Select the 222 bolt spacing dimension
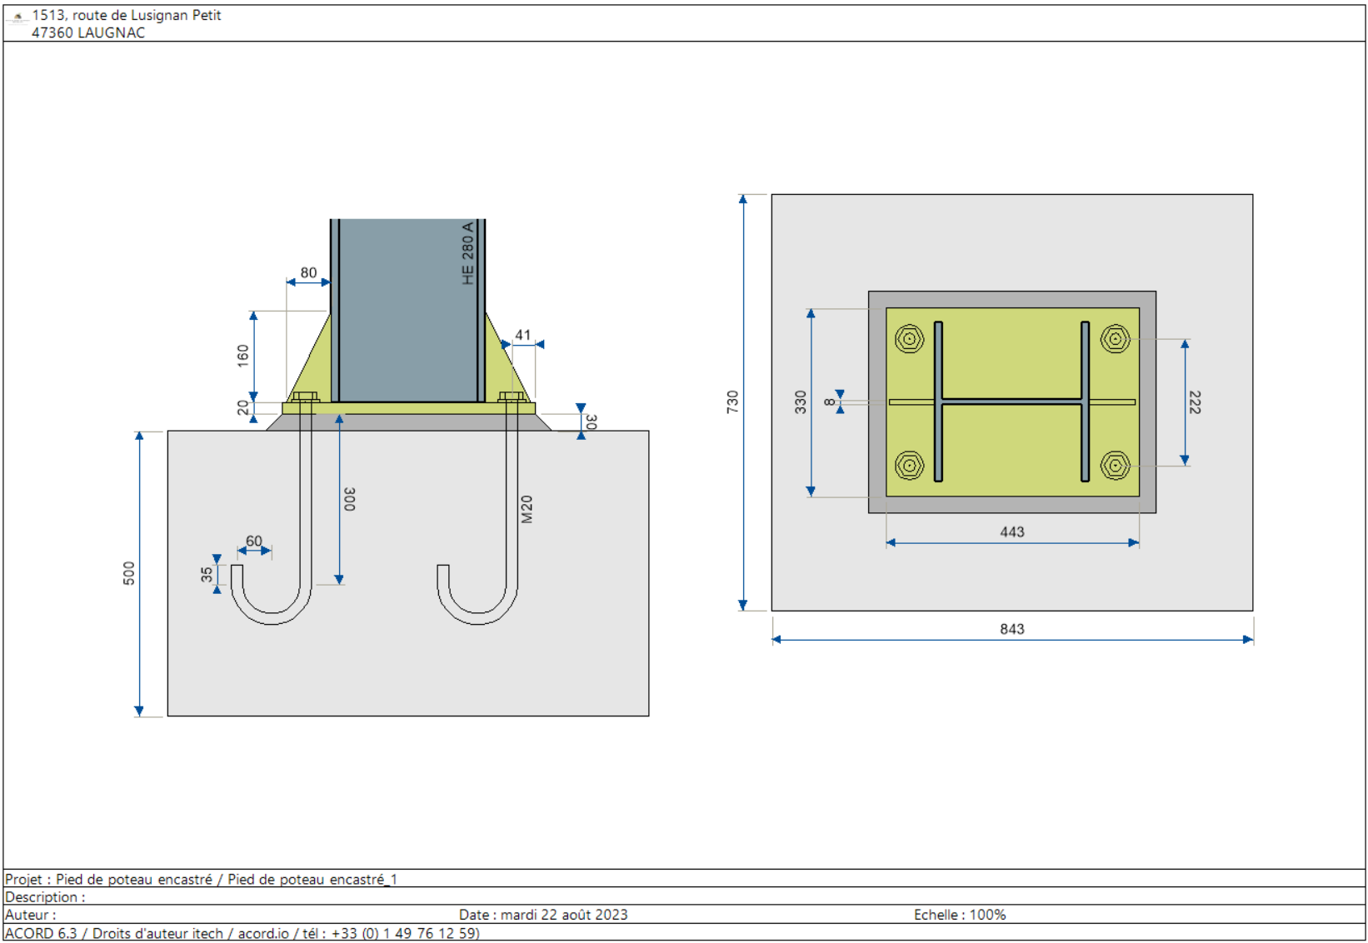The image size is (1368, 943). tap(1194, 402)
